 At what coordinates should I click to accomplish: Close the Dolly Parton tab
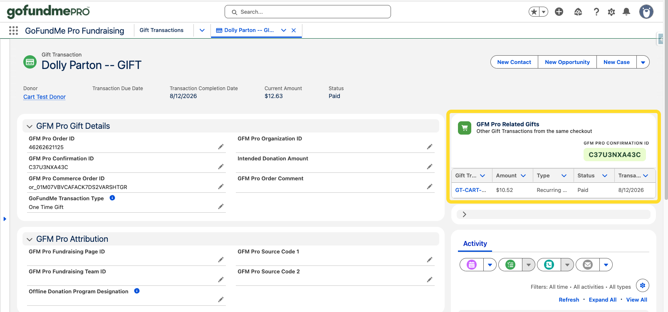[x=294, y=30]
